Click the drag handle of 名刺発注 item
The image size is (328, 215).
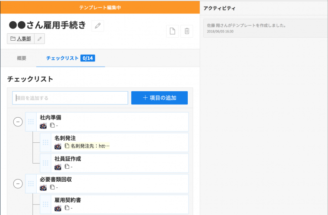click(45, 142)
